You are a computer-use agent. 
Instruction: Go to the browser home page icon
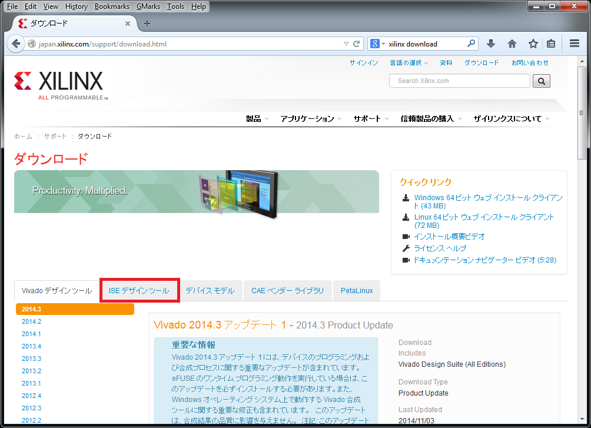(x=512, y=44)
